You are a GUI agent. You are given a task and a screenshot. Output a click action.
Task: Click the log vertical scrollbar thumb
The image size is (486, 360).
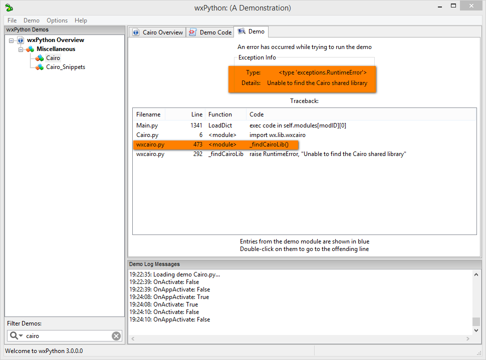click(x=476, y=321)
